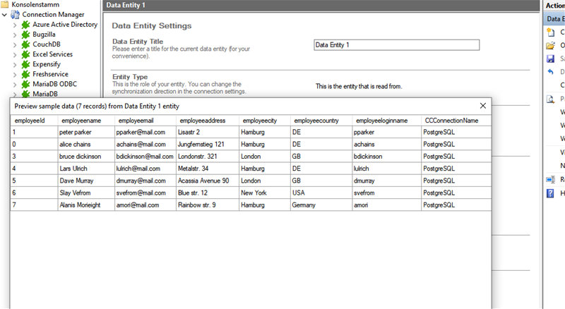Click the CCConnectionName column header

pyautogui.click(x=451, y=121)
